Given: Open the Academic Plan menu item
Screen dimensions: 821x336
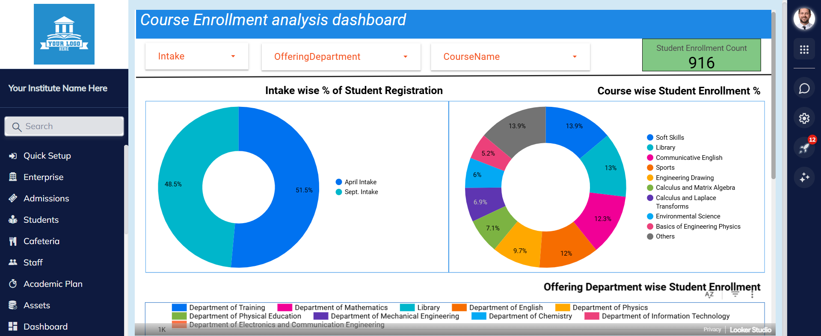Looking at the screenshot, I should point(53,284).
